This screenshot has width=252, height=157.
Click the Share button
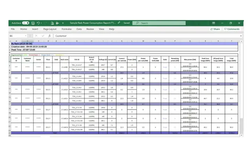[215, 29]
